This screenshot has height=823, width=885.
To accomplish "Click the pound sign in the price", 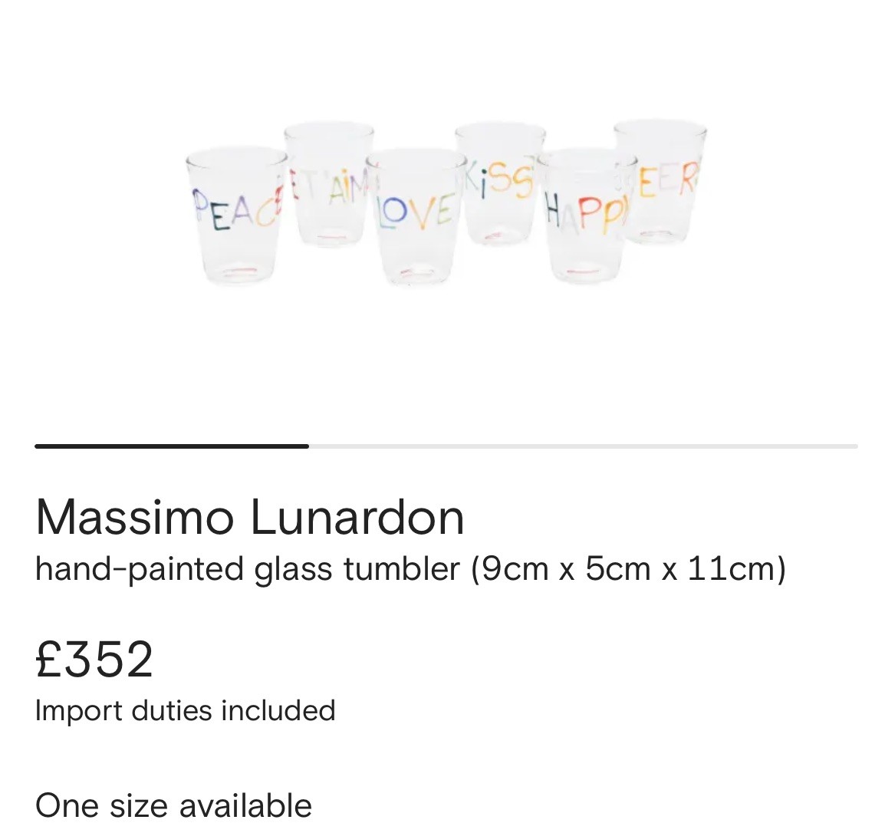I will pos(48,660).
